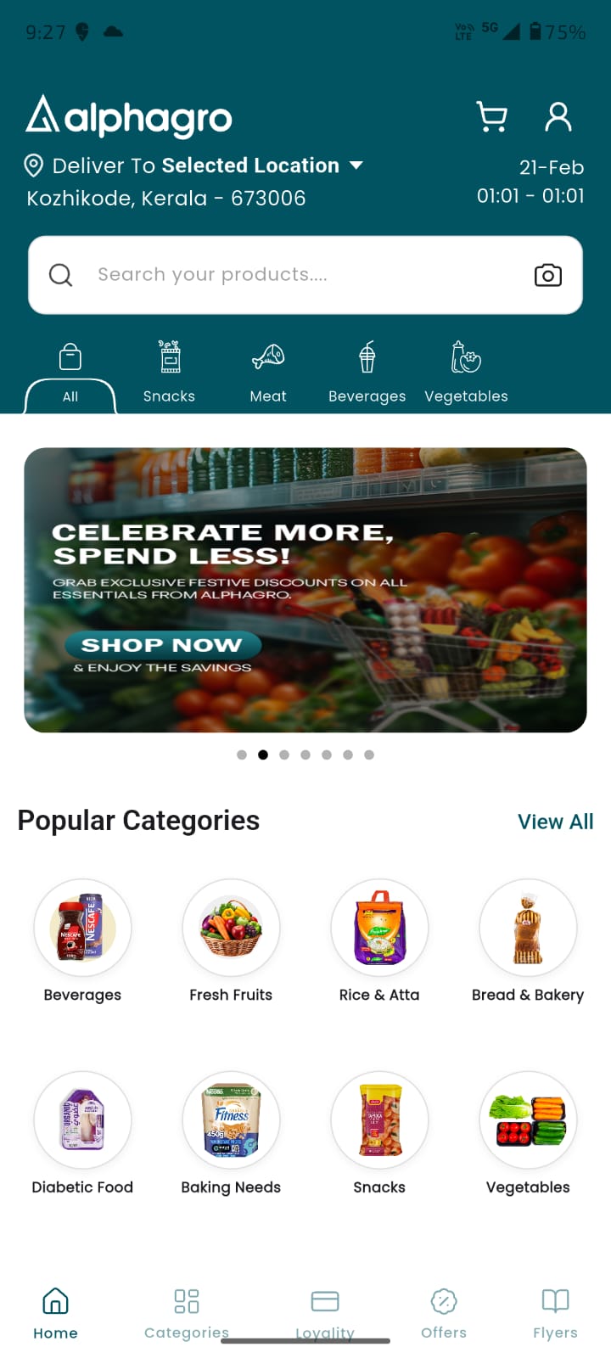This screenshot has height=1358, width=611.
Task: Open the Fresh Fruits category thumbnail
Action: pos(231,928)
